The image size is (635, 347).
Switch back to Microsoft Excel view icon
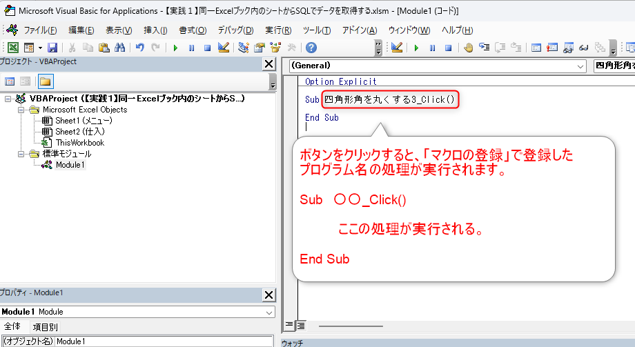point(13,48)
